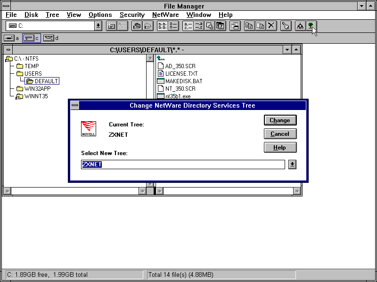Screen dimensions: 377x282
Task: Select the MAKEDISK.BAT file
Action: pos(180,81)
